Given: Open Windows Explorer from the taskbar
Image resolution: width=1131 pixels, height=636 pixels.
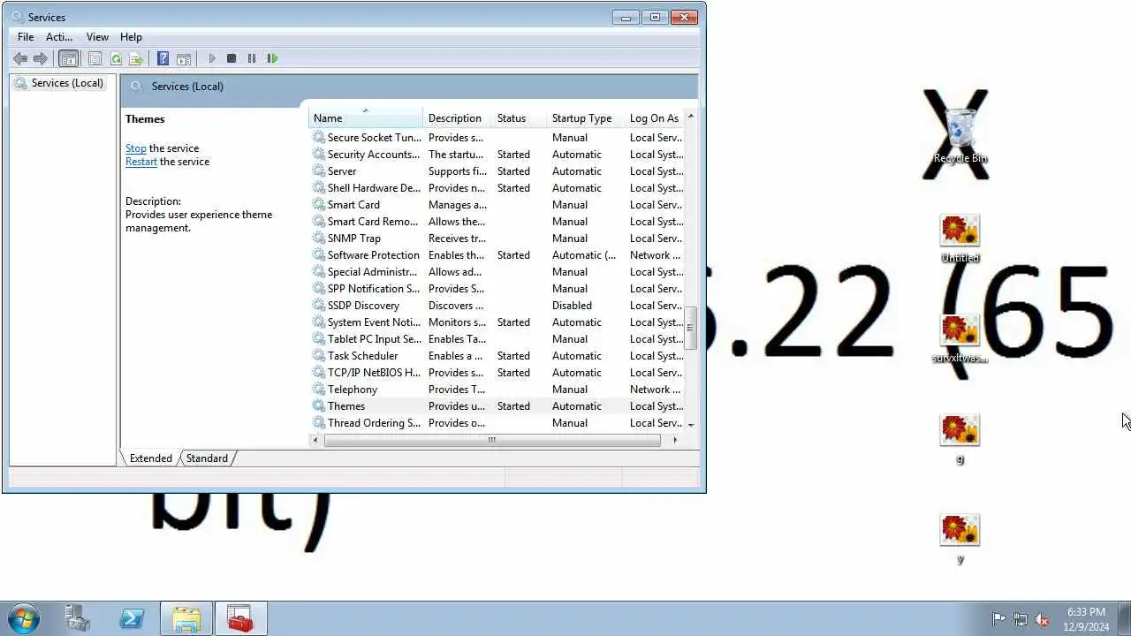Looking at the screenshot, I should click(186, 618).
